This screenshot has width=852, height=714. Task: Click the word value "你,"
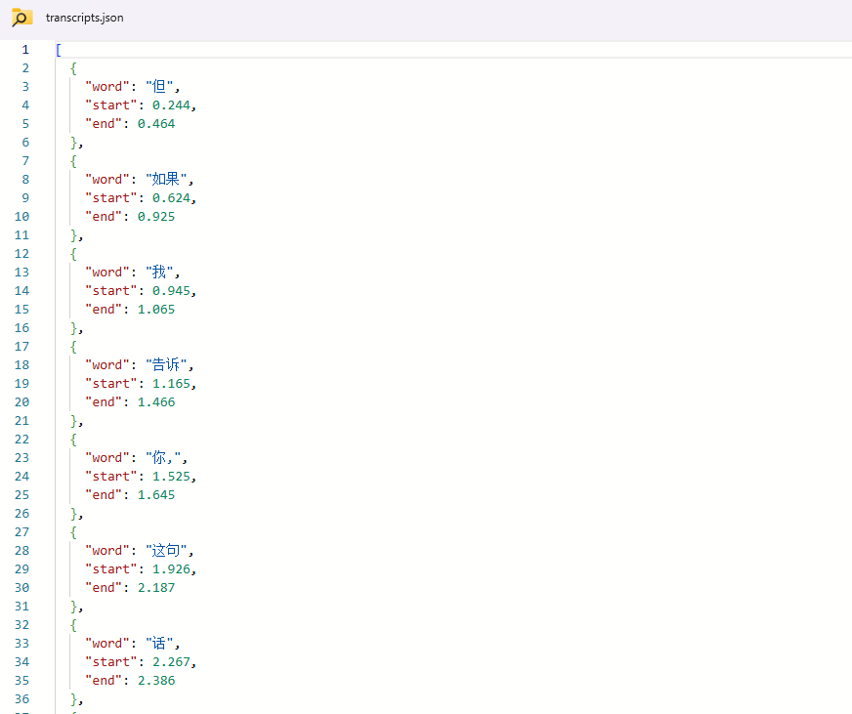click(x=163, y=457)
